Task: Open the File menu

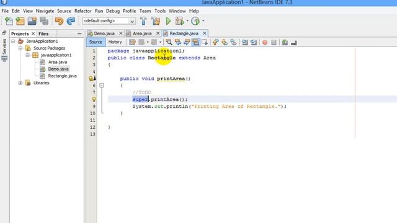Action: (x=5, y=11)
